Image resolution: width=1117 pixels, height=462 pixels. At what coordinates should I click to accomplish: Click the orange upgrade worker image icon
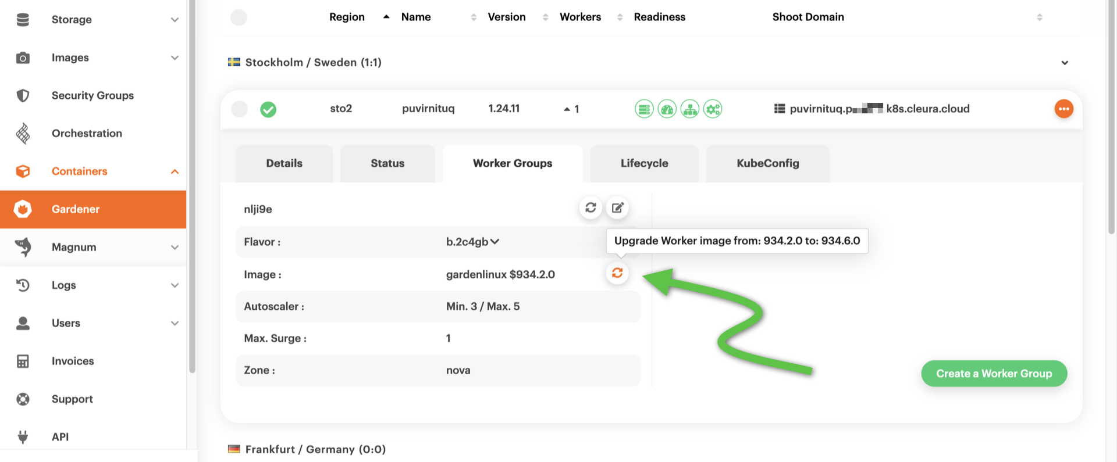click(617, 273)
